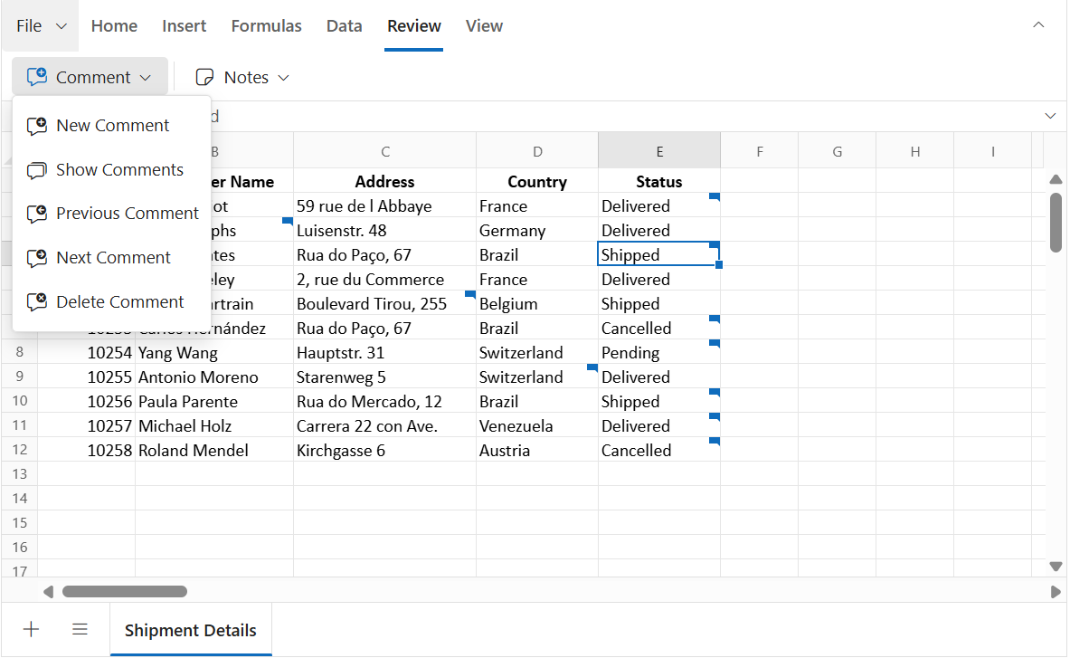Select the Yang Wang cell
Screen dimensions: 1070x658
point(214,353)
